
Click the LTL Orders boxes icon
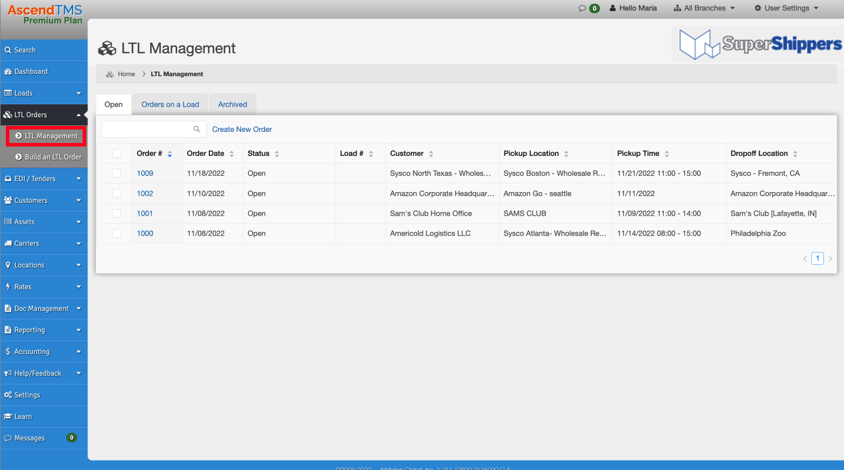[x=8, y=115]
